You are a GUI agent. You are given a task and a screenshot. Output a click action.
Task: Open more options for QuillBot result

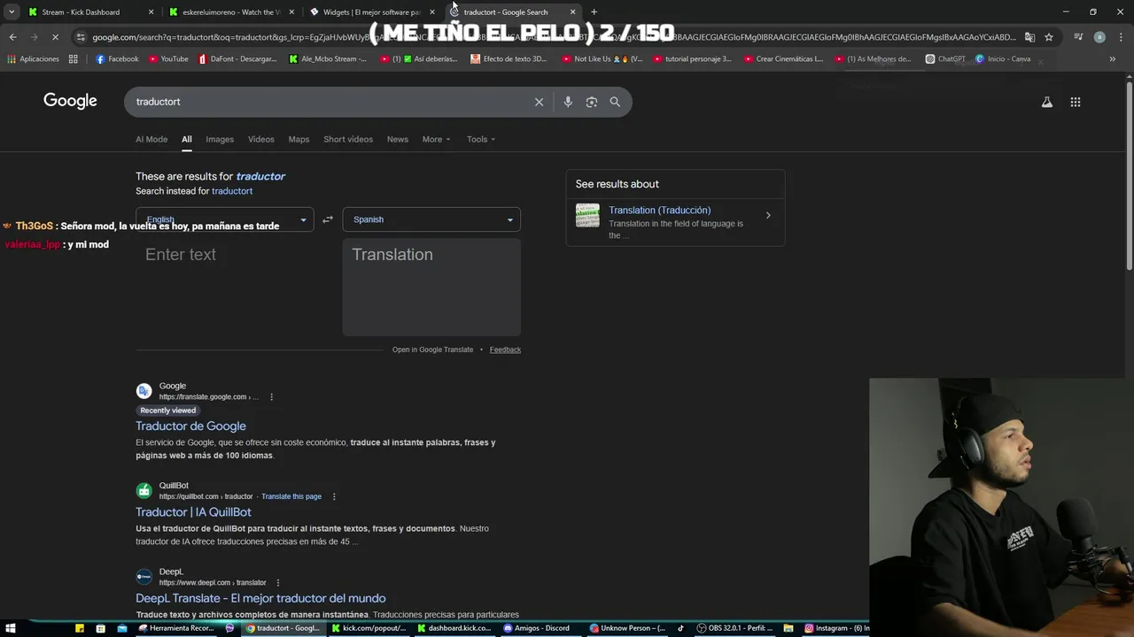[x=334, y=496]
